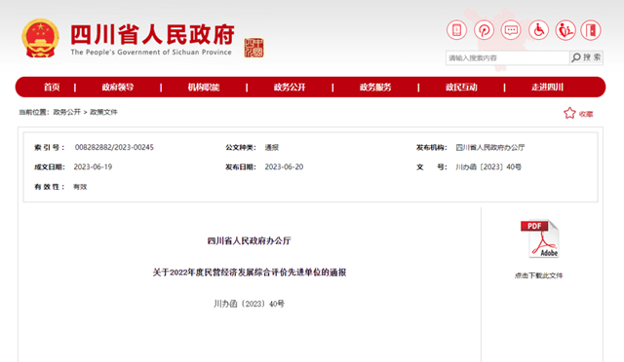Open 政务服务 navigation item
Screen dimensions: 624x362
click(375, 87)
